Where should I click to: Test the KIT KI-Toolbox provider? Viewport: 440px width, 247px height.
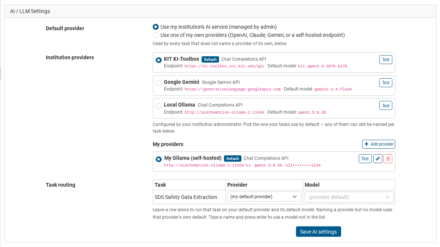pos(386,60)
